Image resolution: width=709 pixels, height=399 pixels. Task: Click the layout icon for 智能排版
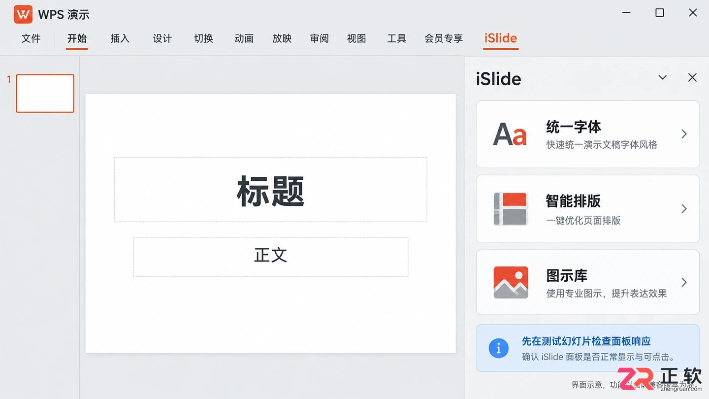pyautogui.click(x=511, y=209)
